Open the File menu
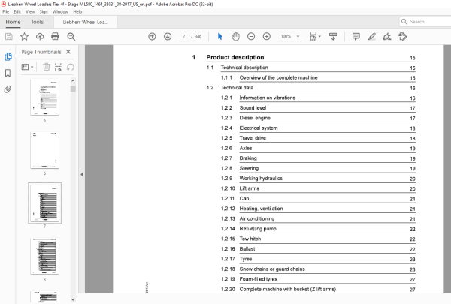 pos(6,12)
